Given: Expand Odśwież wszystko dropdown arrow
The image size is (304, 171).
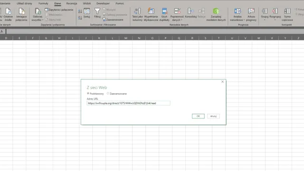Looking at the screenshot, I should [42, 20].
